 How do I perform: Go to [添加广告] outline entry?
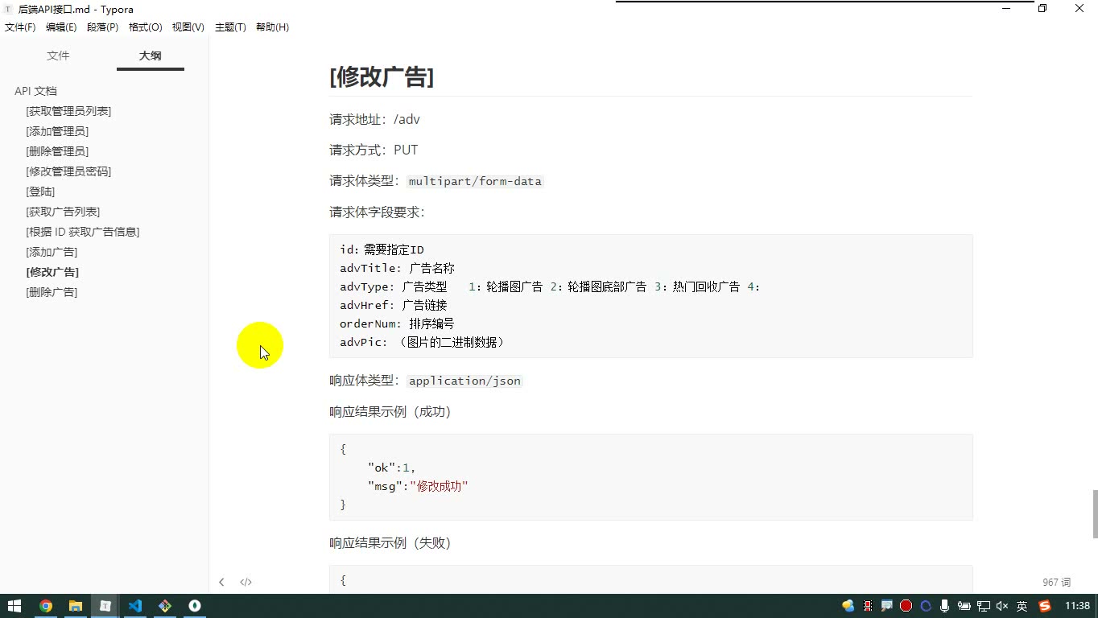(52, 252)
